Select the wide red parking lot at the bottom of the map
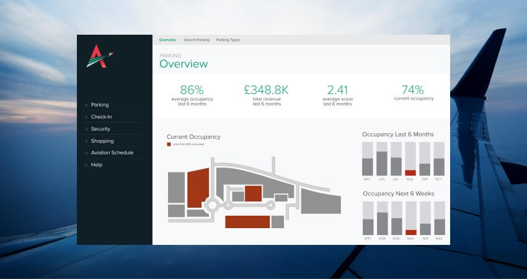This screenshot has width=527, height=279. pos(247,222)
